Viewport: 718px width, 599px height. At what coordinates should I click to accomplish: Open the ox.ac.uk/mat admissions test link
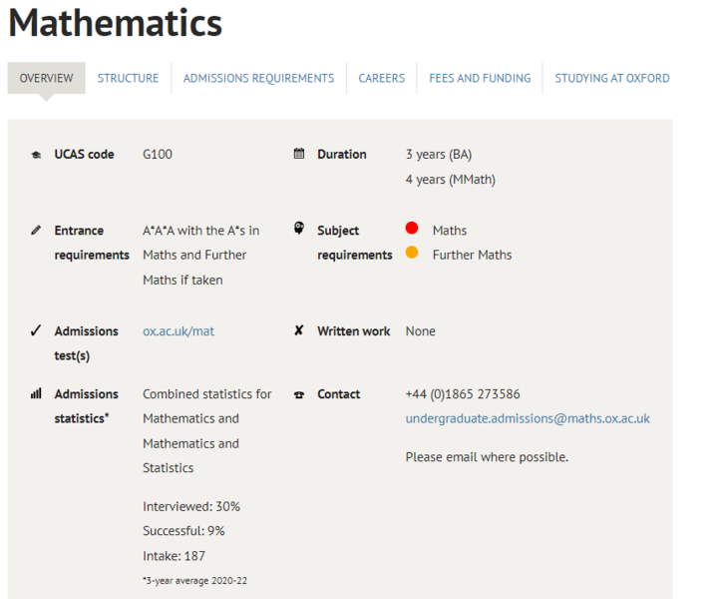tap(179, 331)
